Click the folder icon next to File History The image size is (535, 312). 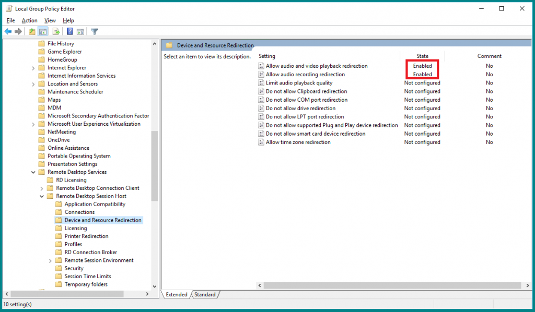[42, 43]
